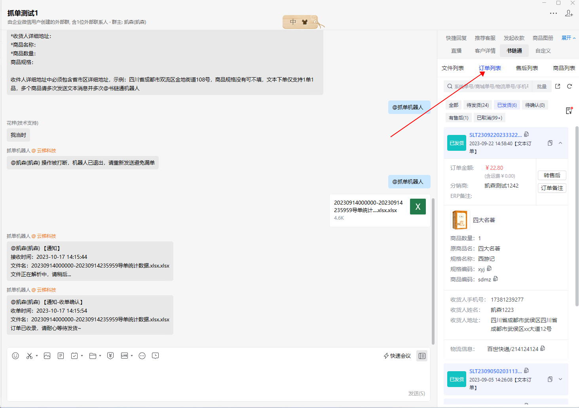Open order link SLT2309220233322...
This screenshot has width=579, height=408.
click(x=495, y=135)
